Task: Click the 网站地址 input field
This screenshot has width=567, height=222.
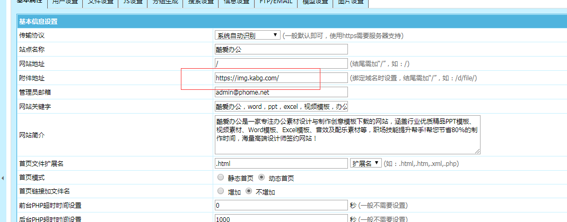Action: pos(281,63)
